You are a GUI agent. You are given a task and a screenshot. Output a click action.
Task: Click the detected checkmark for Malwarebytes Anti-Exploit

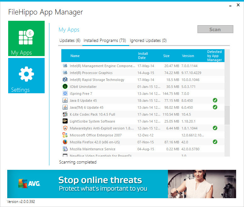(215, 128)
